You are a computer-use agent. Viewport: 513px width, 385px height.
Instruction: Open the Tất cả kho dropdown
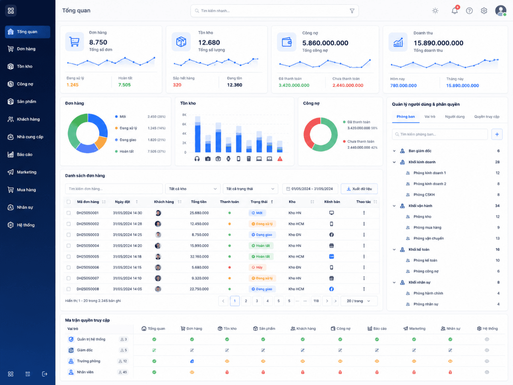click(x=193, y=189)
